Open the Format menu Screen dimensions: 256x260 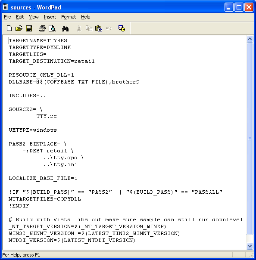point(69,17)
